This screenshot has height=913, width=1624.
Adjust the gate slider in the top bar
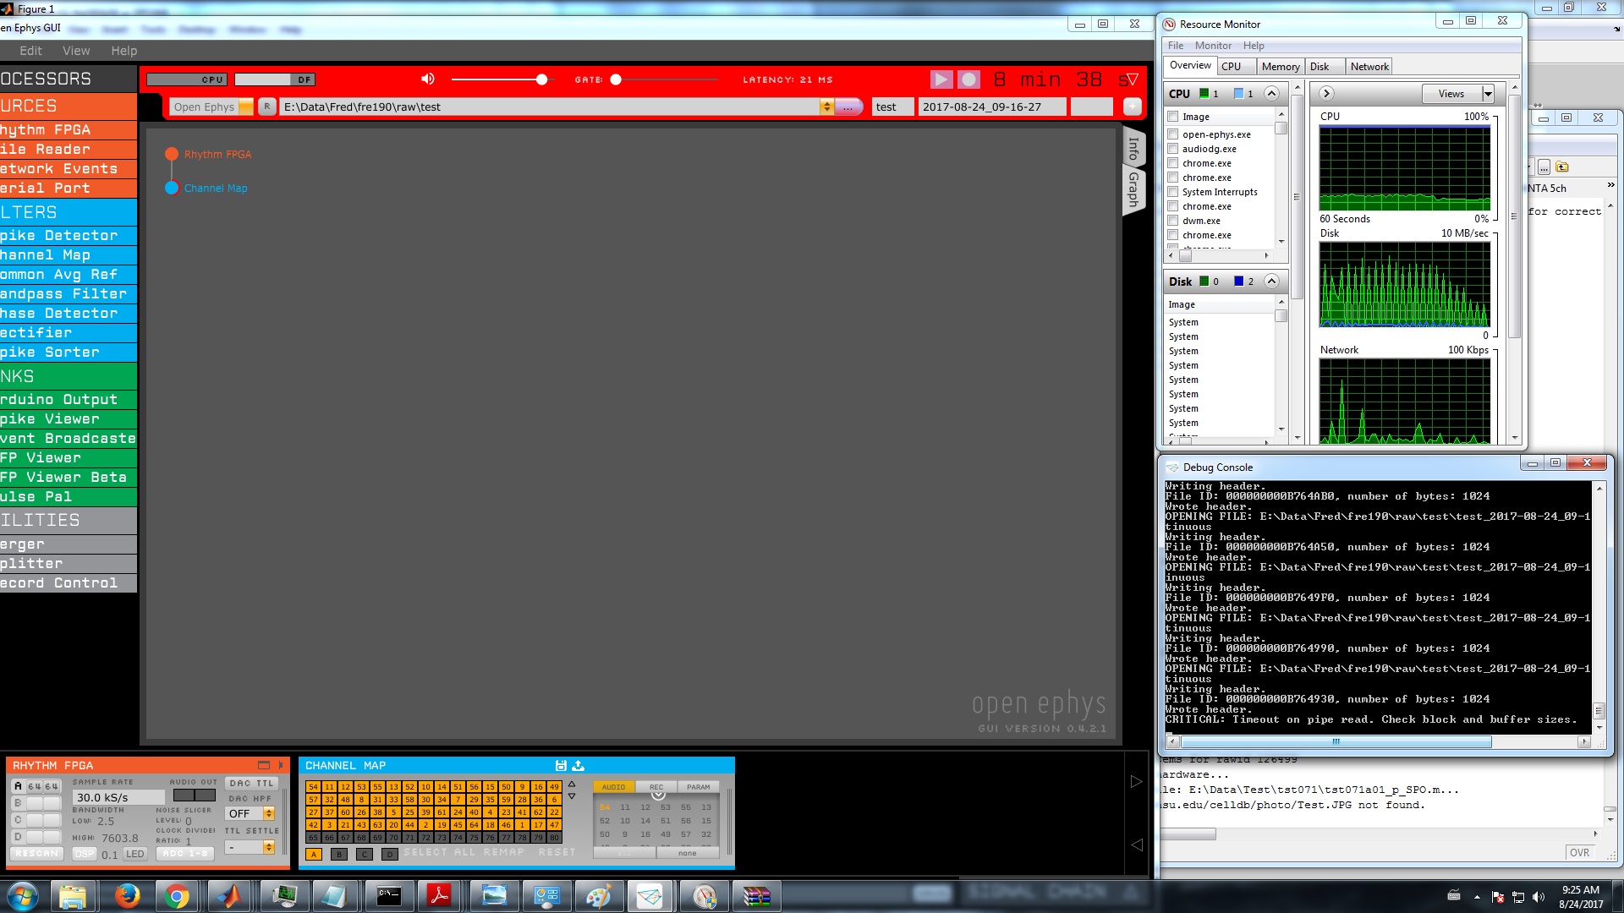pos(616,79)
